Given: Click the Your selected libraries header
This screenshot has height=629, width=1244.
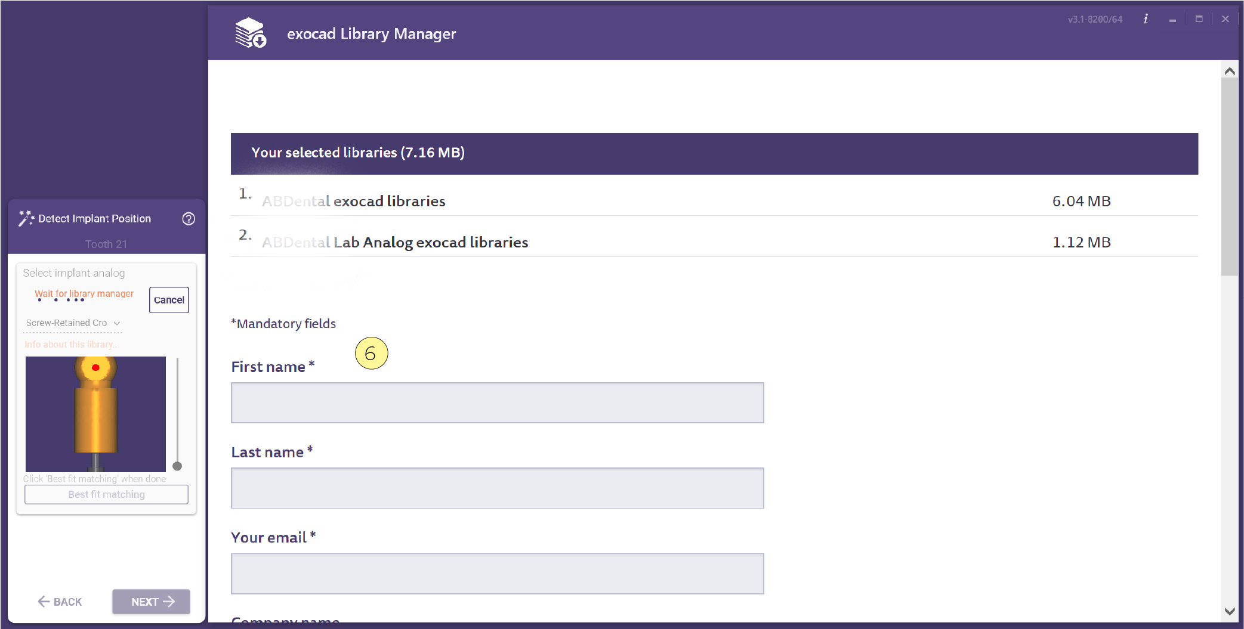Looking at the screenshot, I should coord(714,153).
